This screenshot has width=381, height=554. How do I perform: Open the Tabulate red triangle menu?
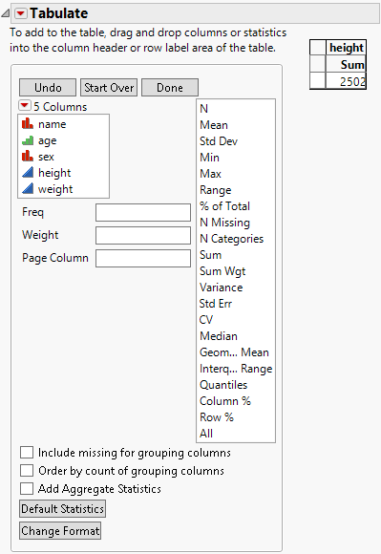click(20, 13)
